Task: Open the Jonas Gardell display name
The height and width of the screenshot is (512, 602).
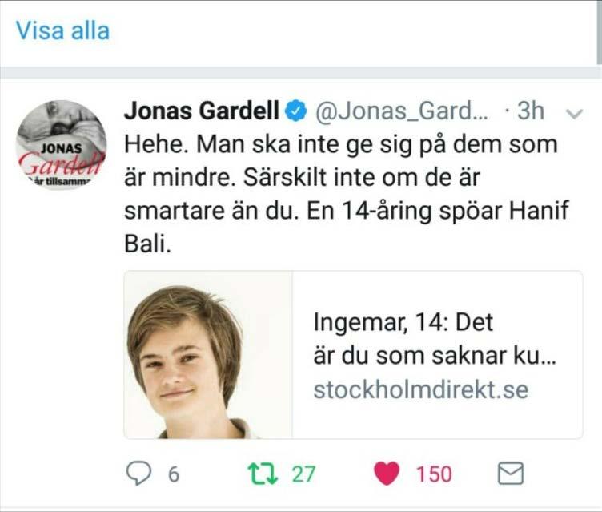Action: [x=202, y=111]
